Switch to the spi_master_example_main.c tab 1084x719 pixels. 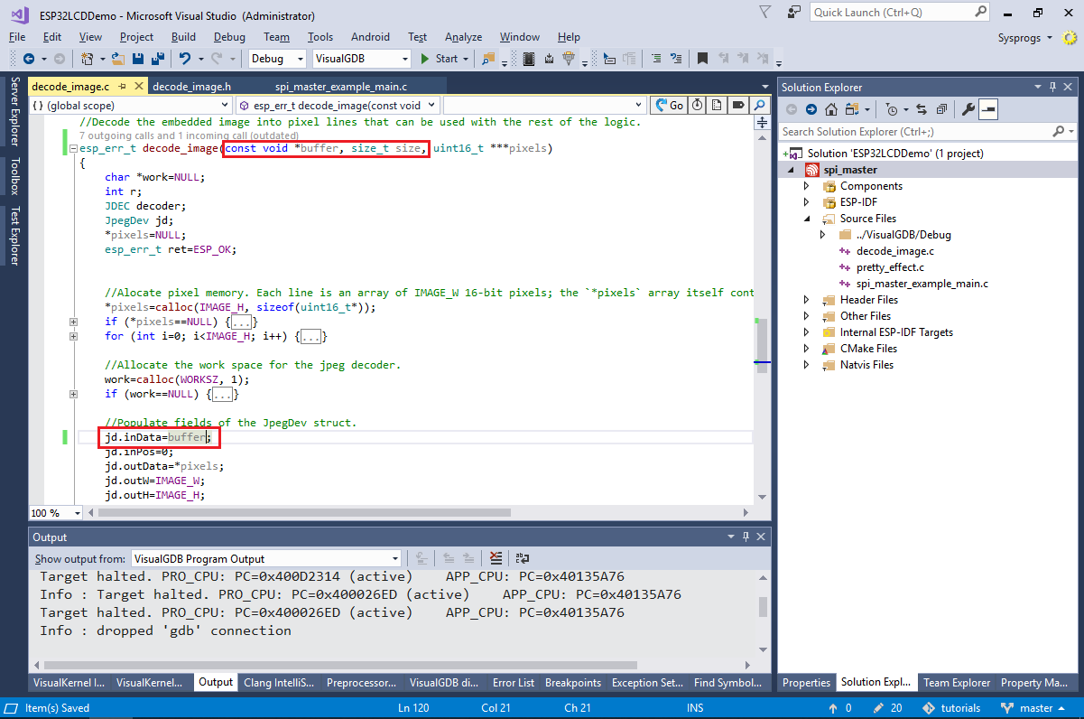click(x=341, y=87)
